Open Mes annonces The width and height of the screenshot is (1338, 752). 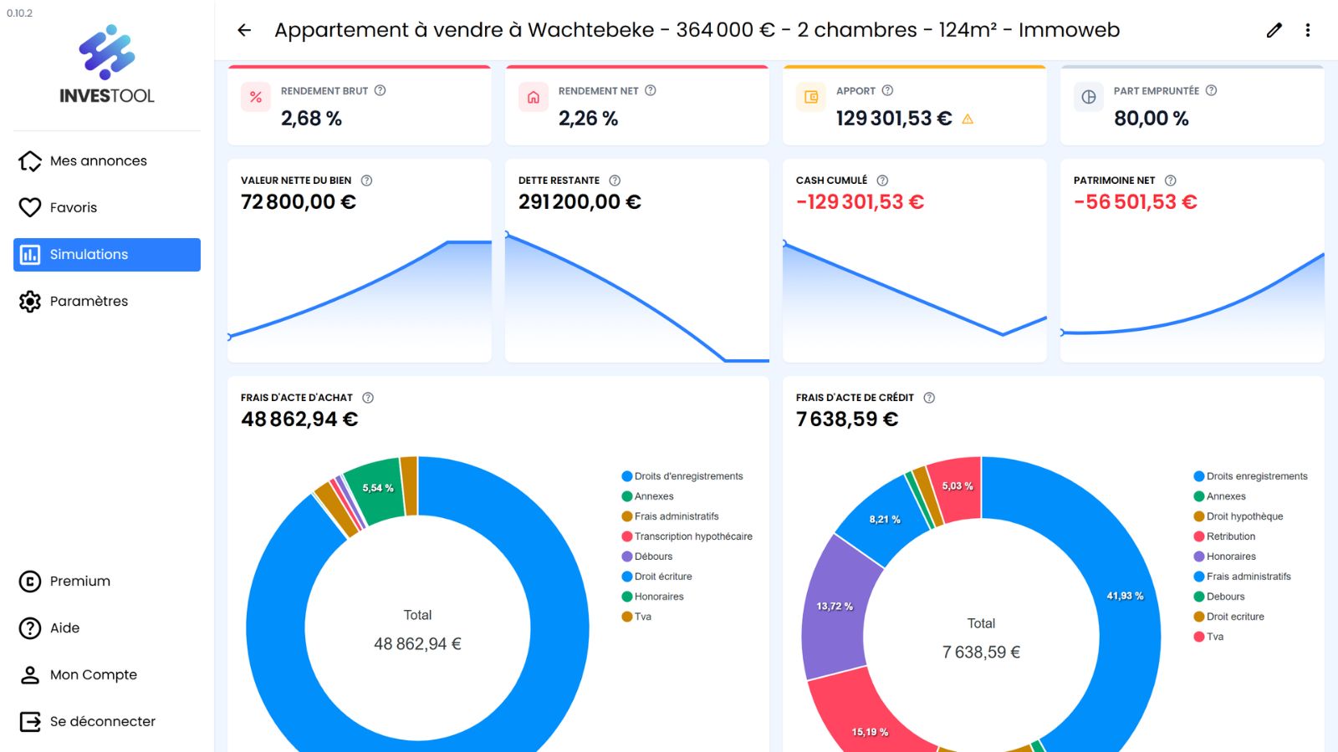tap(107, 160)
